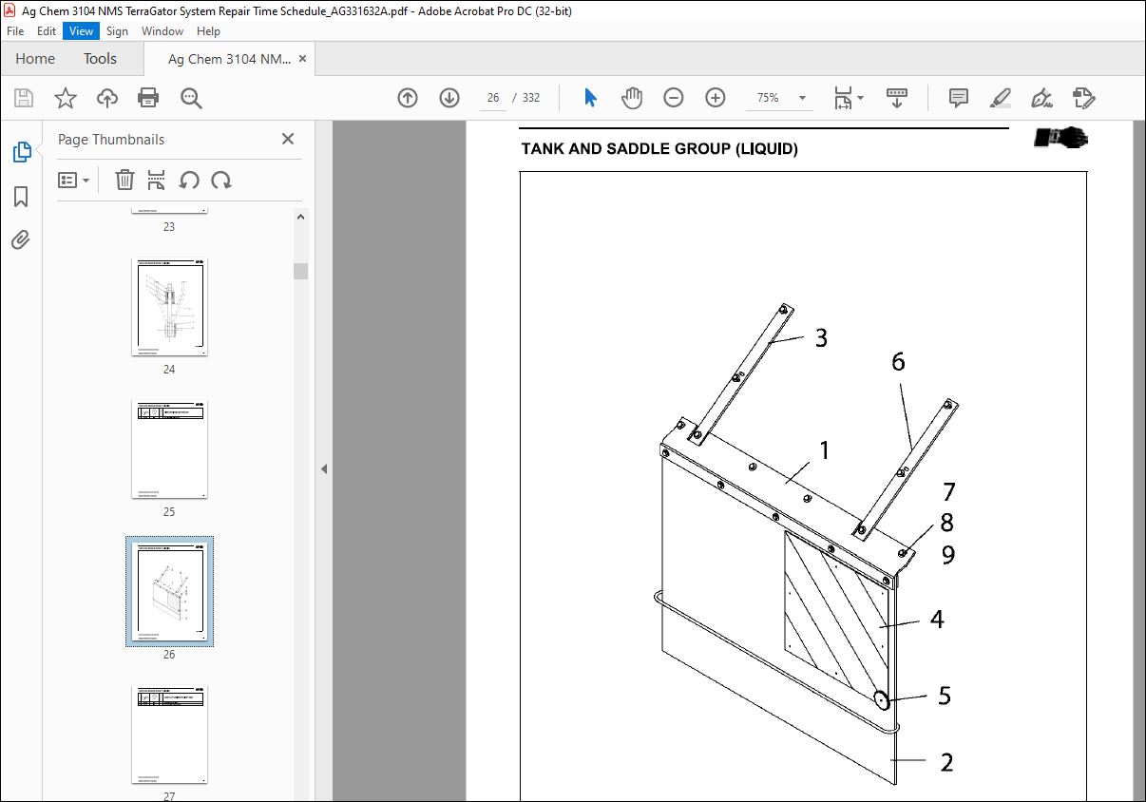1146x802 pixels.
Task: Click the 'TANK AND SADDLE GROUP (LIQUID)' heading
Action: click(x=659, y=149)
